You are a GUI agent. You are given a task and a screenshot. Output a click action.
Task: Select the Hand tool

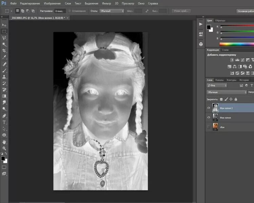point(4,142)
